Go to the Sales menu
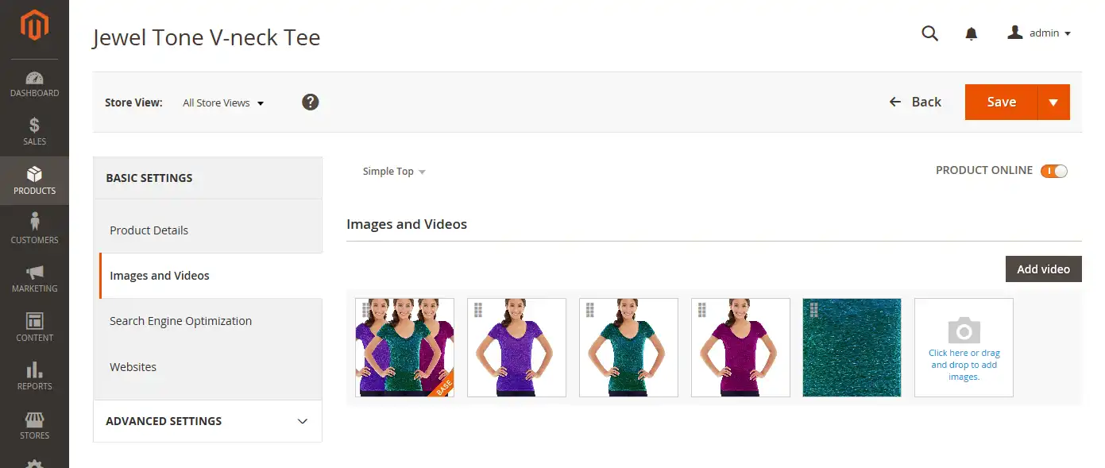The image size is (1105, 468). click(x=34, y=132)
